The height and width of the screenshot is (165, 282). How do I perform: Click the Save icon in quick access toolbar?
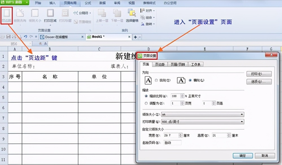pyautogui.click(x=8, y=37)
